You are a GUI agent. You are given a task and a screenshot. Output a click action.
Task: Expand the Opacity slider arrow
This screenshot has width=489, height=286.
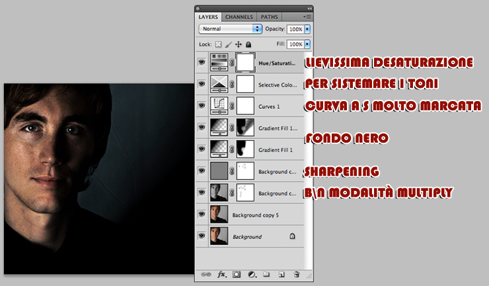pyautogui.click(x=307, y=29)
